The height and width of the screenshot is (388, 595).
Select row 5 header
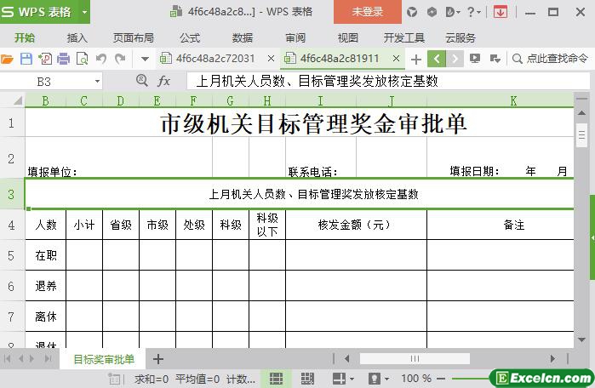[x=11, y=255]
